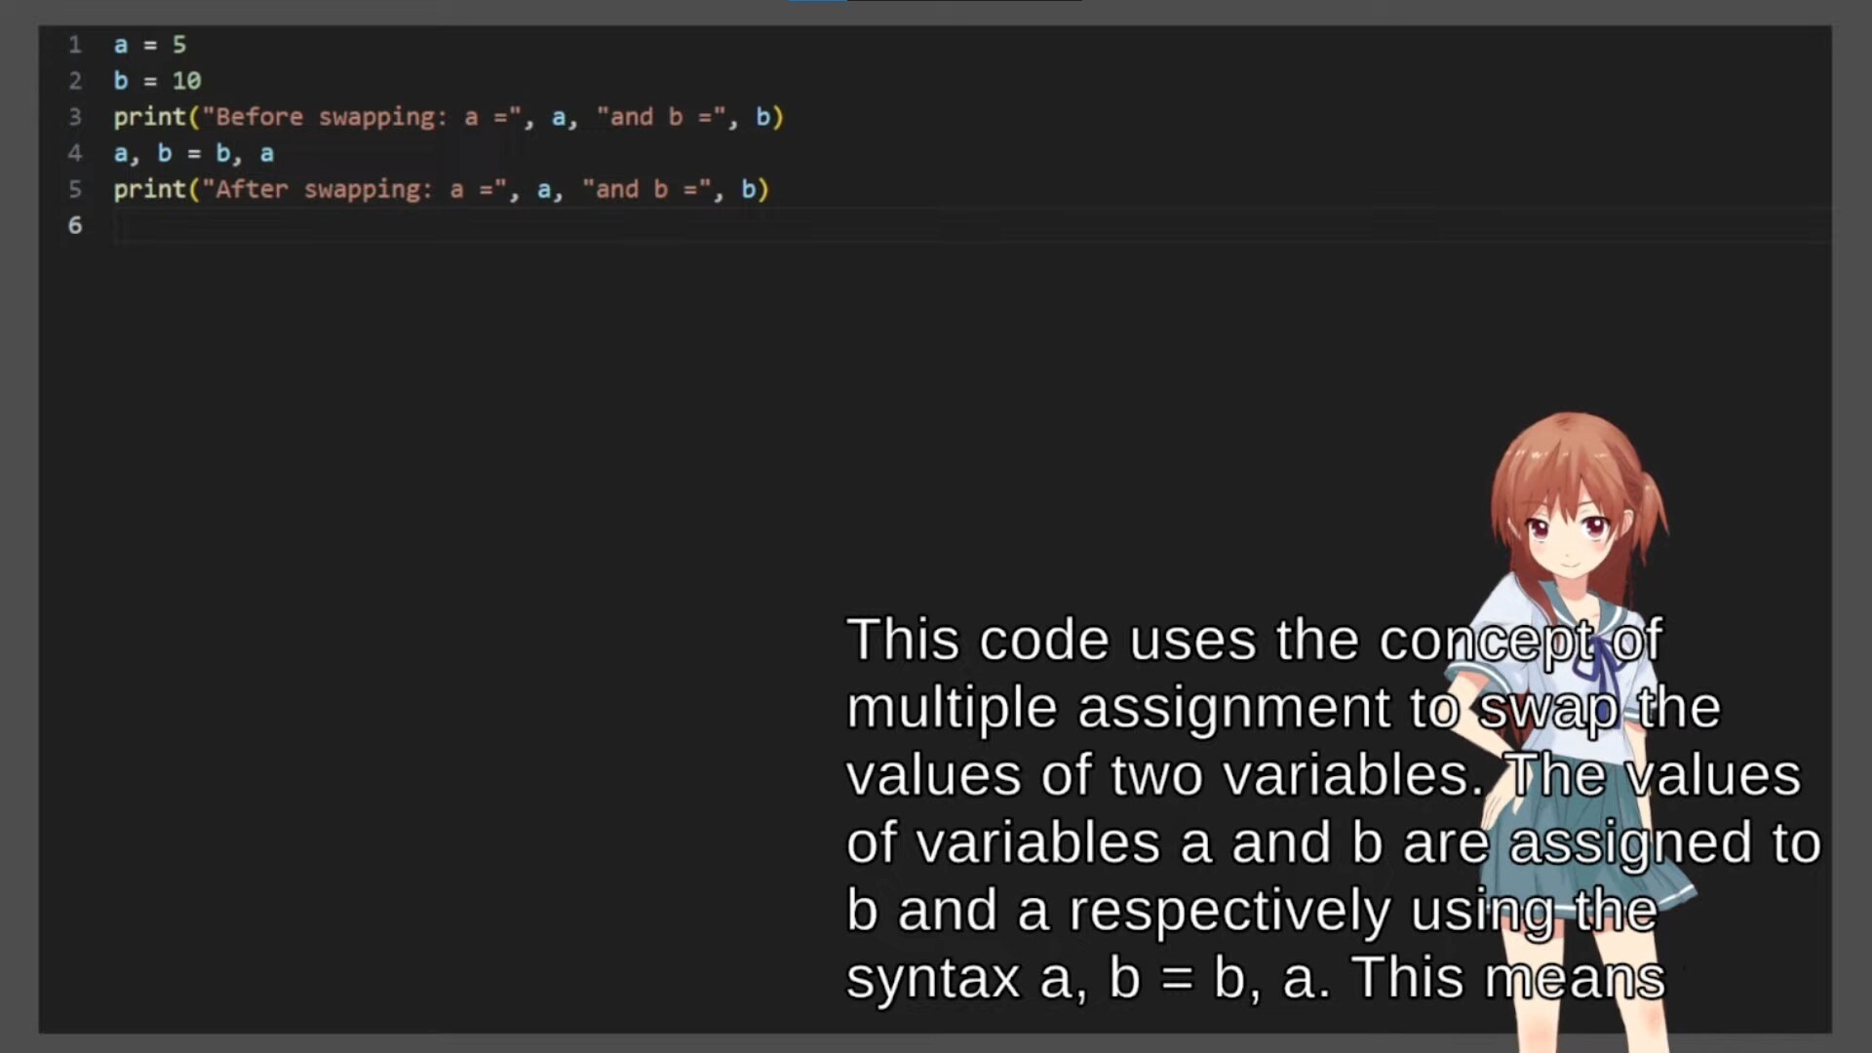Viewport: 1872px width, 1053px height.
Task: Click the print keyword on line 3
Action: pyautogui.click(x=149, y=117)
